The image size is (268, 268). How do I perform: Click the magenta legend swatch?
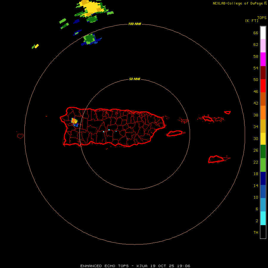(x=263, y=59)
